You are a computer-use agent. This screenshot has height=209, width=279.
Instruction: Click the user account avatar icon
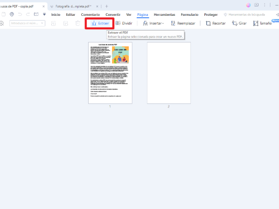click(248, 5)
